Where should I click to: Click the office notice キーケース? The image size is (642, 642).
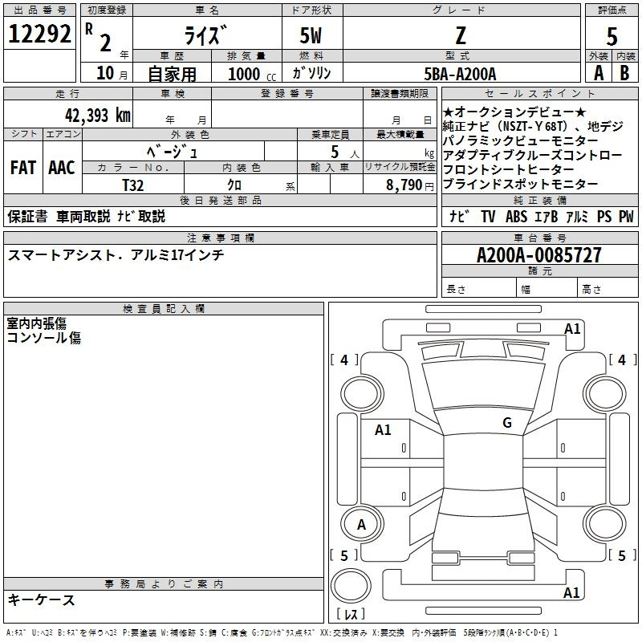tap(41, 599)
